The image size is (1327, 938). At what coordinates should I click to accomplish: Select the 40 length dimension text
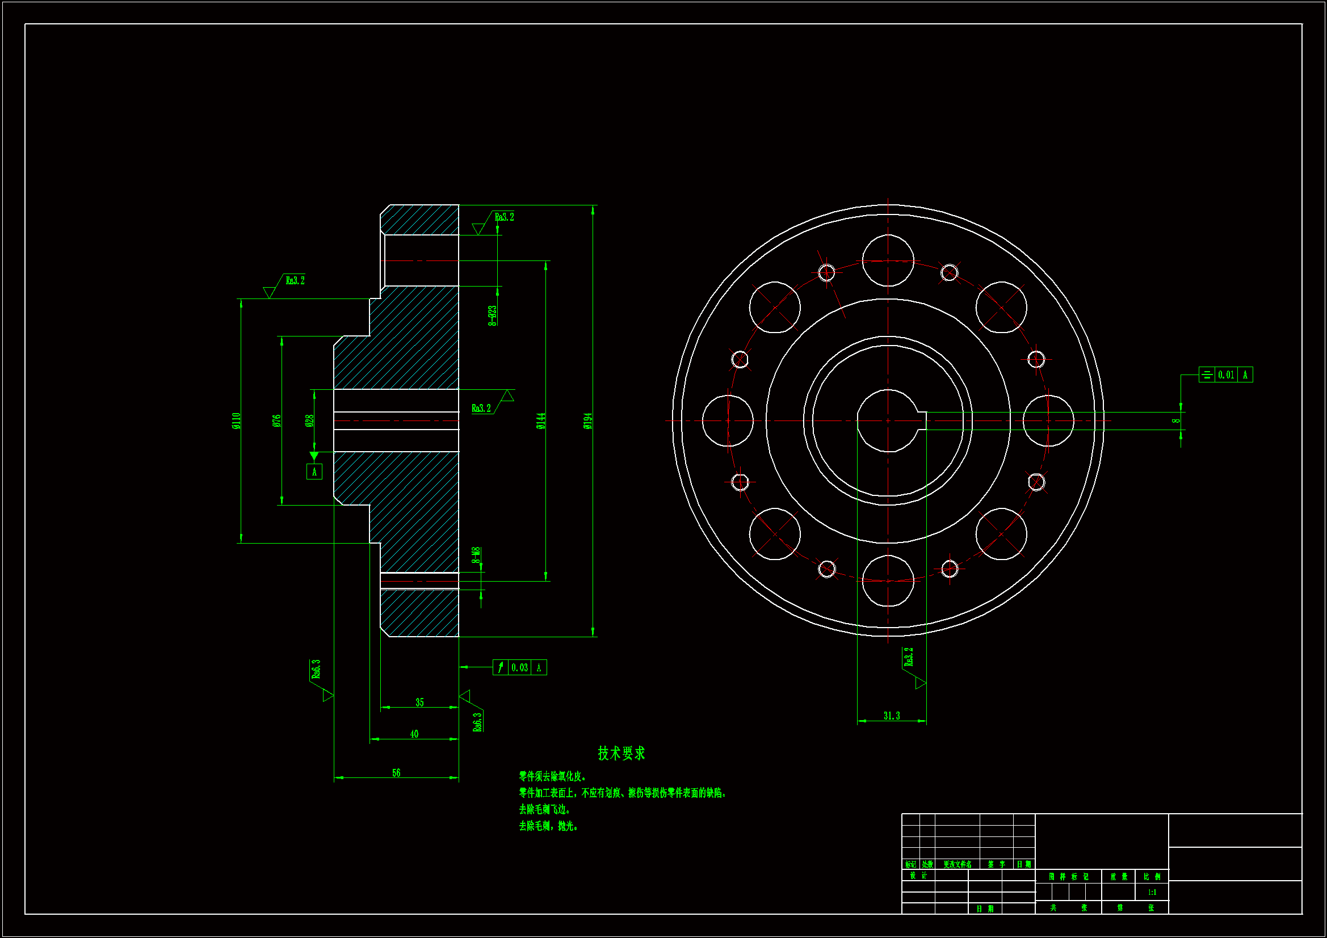coord(414,734)
